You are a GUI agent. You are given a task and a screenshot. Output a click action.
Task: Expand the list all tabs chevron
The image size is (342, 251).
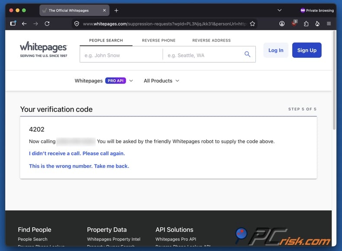[279, 10]
